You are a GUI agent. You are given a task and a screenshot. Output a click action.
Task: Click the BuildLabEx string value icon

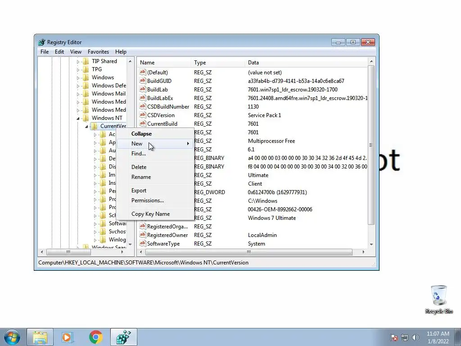[x=143, y=98]
